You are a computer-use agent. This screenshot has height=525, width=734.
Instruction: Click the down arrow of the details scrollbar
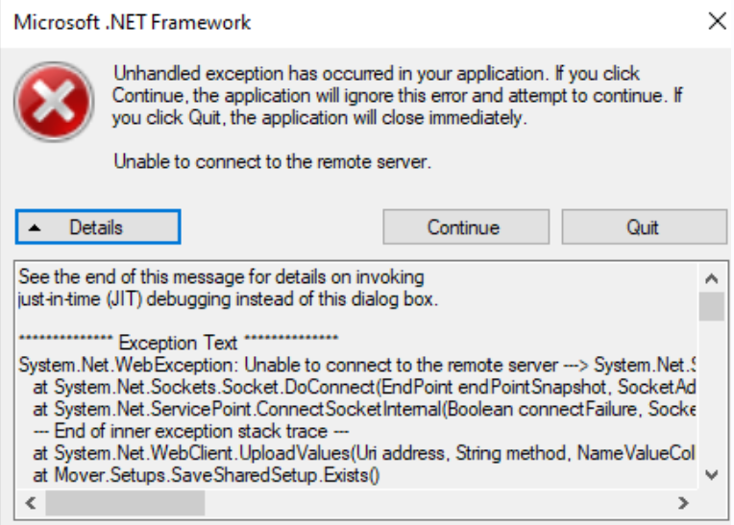712,475
